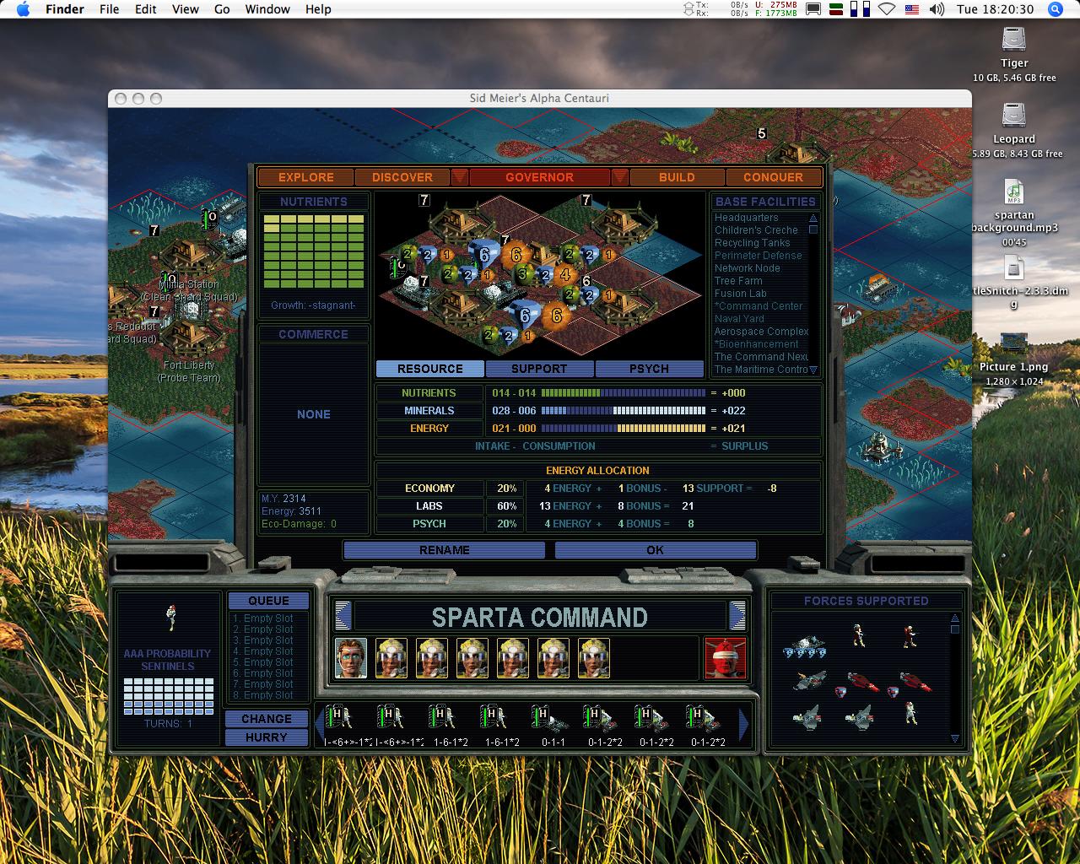This screenshot has width=1080, height=864.
Task: Click the RENAME base button
Action: [444, 550]
